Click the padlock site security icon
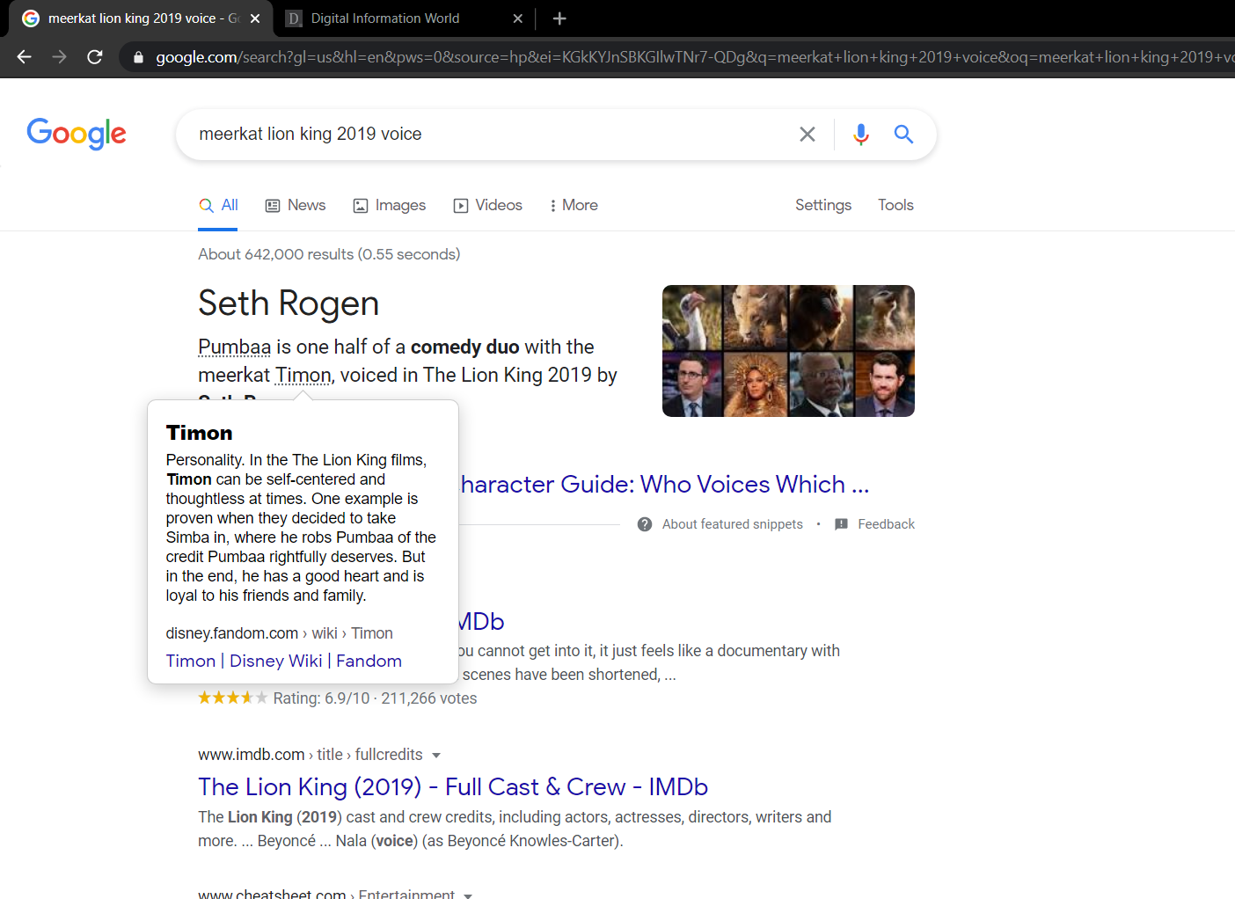 pos(138,58)
